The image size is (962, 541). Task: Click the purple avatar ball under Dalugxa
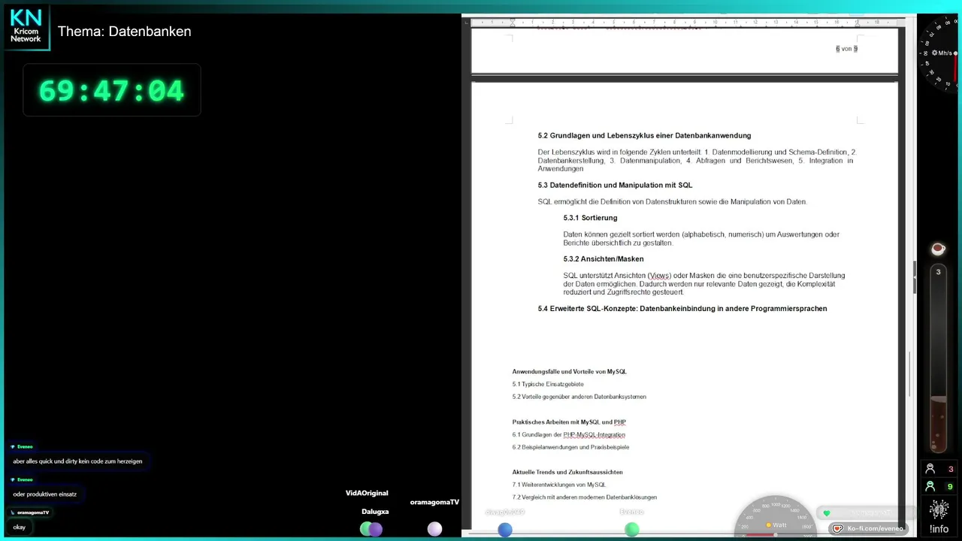[x=375, y=529]
